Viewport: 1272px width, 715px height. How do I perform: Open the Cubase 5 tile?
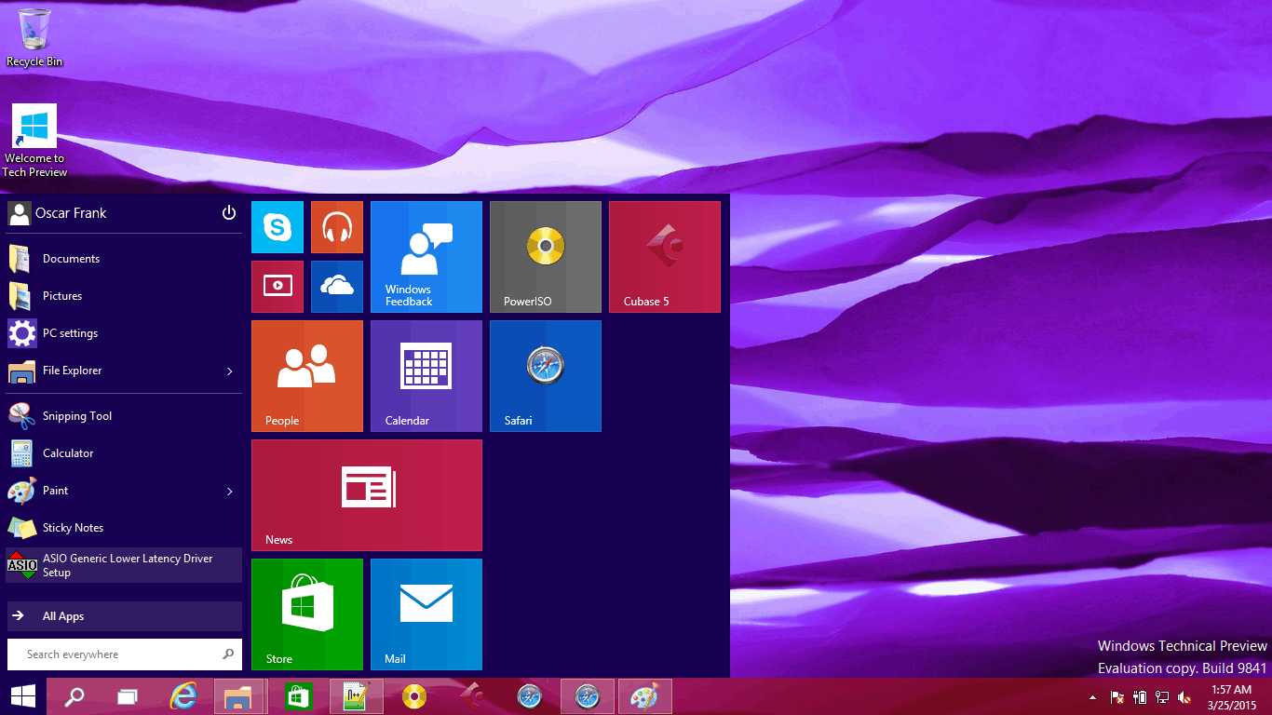[x=665, y=257]
